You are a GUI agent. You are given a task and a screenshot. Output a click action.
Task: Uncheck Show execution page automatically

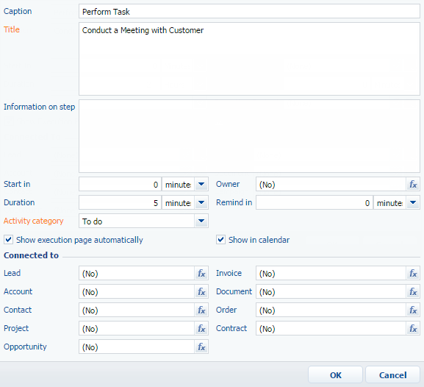pos(8,240)
